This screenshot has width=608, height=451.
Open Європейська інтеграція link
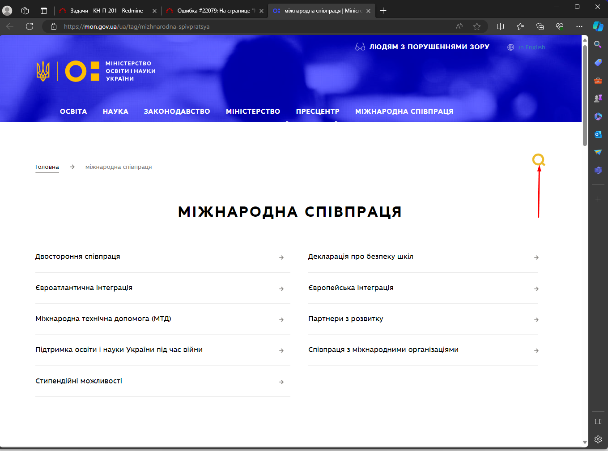coord(351,288)
